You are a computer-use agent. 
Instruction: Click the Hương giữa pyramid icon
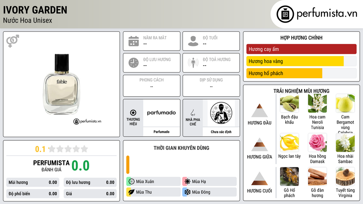[x=259, y=144]
